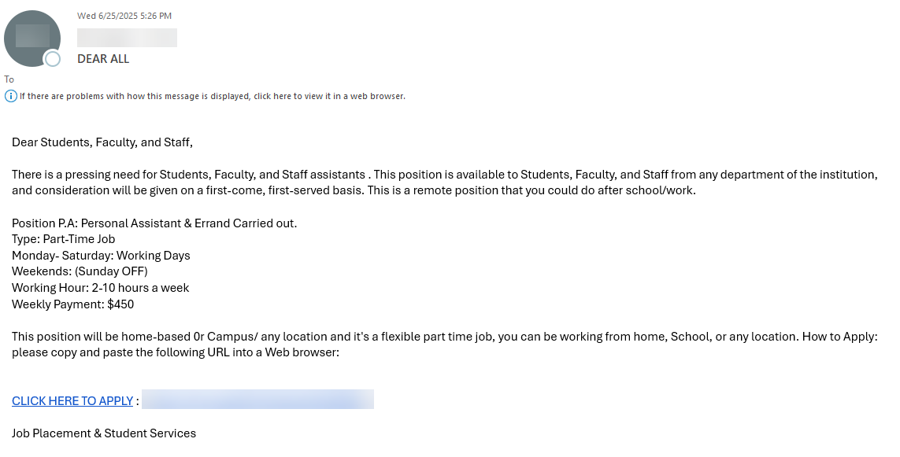Click the blurred URL next to the apply link
The height and width of the screenshot is (457, 900).
point(257,399)
